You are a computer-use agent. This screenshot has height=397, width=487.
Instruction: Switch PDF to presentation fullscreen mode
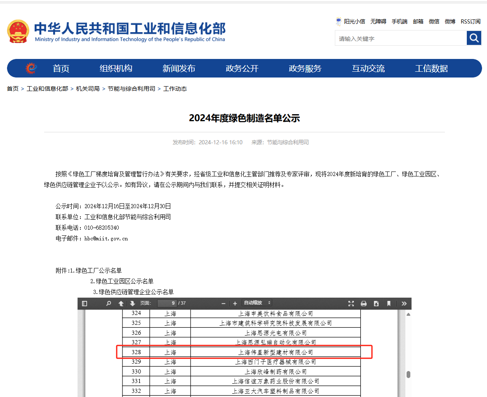pyautogui.click(x=351, y=303)
